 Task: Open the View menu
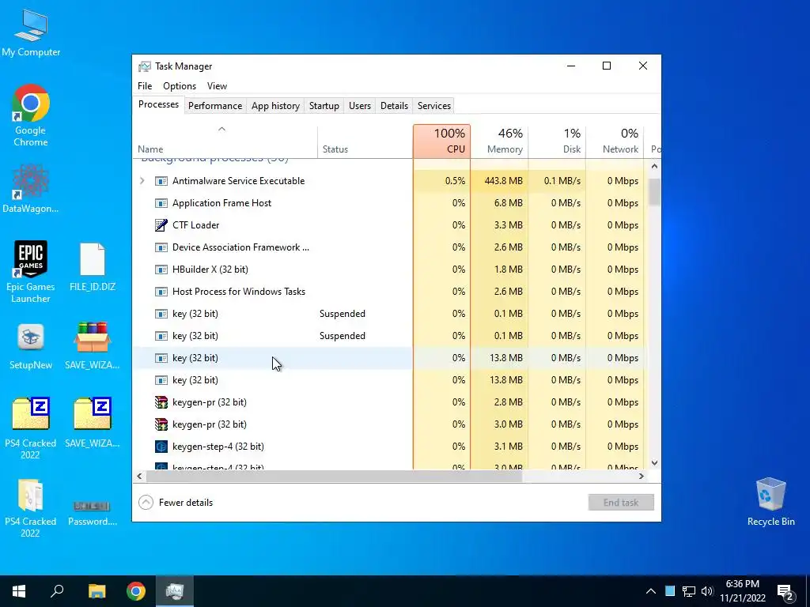pos(217,86)
